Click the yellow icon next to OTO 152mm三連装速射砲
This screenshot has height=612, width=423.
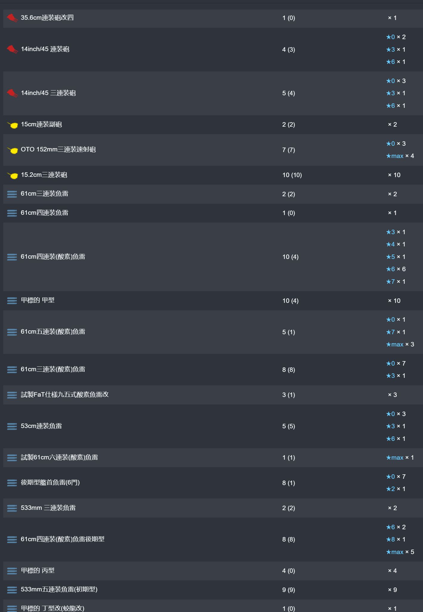12,150
